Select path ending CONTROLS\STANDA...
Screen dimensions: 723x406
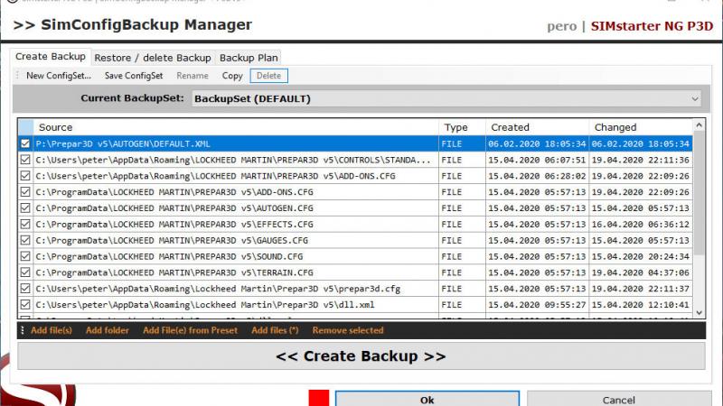click(x=233, y=161)
